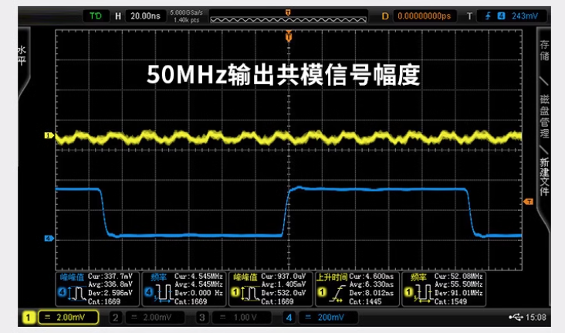Image resolution: width=565 pixels, height=333 pixels.
Task: Click the orange trigger position marker at top of grid
Action: coord(289,36)
